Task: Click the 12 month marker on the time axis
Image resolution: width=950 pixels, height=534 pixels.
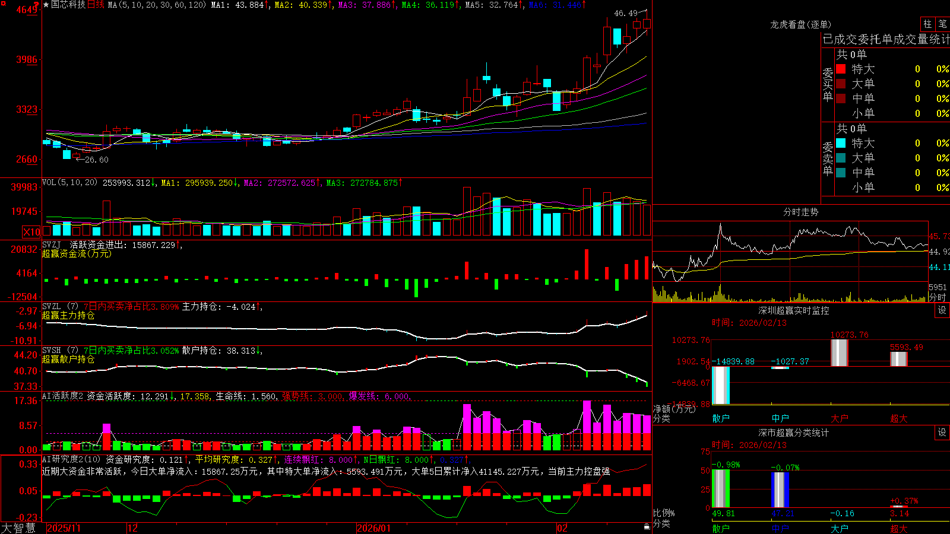Action: click(133, 528)
